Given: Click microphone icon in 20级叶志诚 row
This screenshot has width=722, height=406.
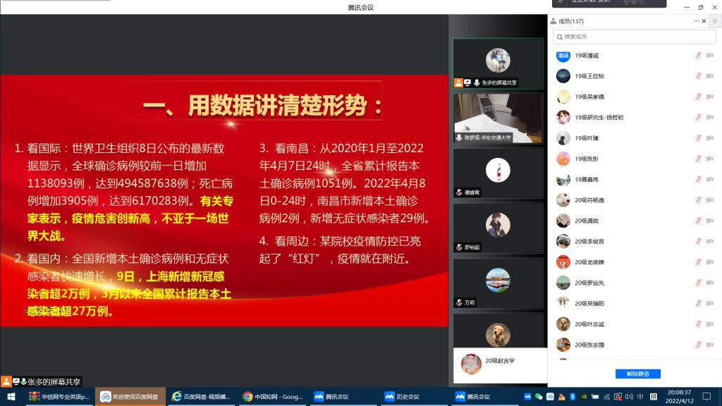Looking at the screenshot, I should (x=699, y=324).
